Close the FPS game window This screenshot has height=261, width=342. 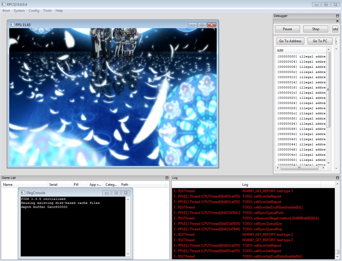(211, 25)
